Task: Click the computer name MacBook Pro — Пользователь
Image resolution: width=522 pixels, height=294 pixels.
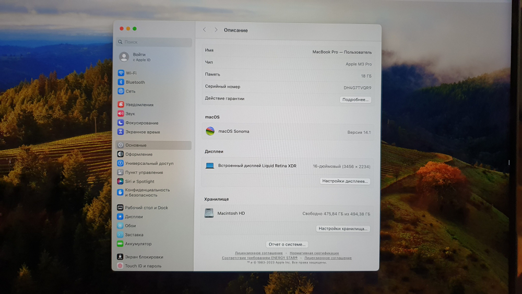Action: 342,52
